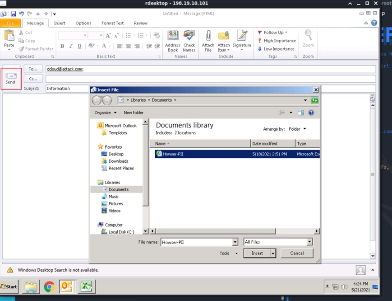
Task: Toggle Low Importance tag
Action: (x=276, y=49)
